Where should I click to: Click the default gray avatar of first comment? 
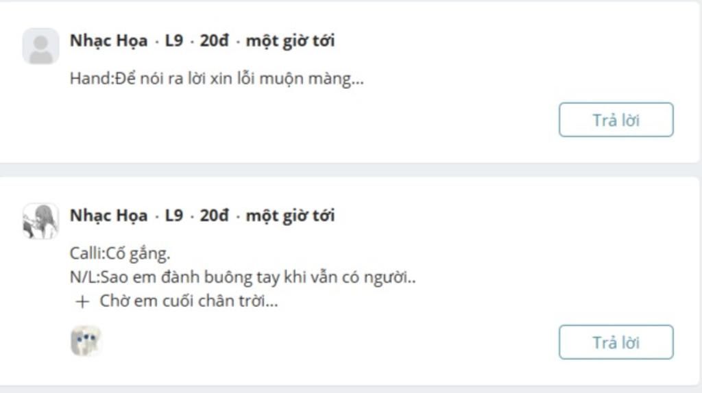click(40, 46)
